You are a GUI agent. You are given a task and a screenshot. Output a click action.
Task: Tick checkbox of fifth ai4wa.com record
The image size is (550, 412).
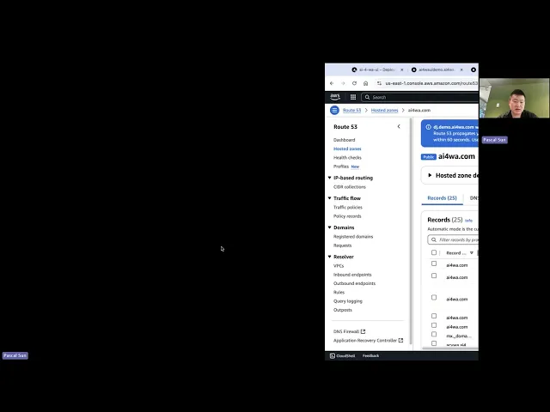(x=434, y=325)
